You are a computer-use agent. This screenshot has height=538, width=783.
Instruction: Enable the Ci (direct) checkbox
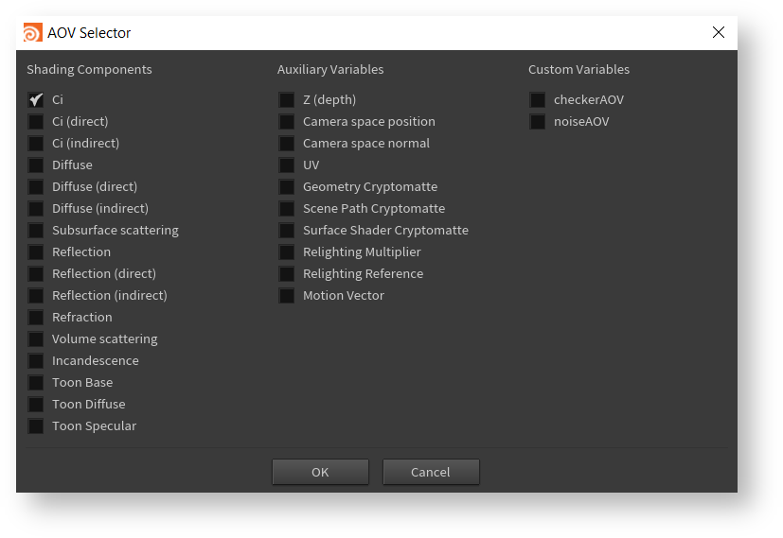coord(36,122)
